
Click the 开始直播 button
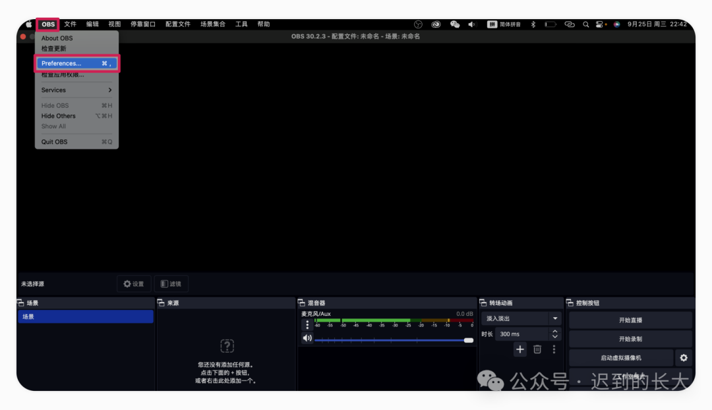point(630,320)
